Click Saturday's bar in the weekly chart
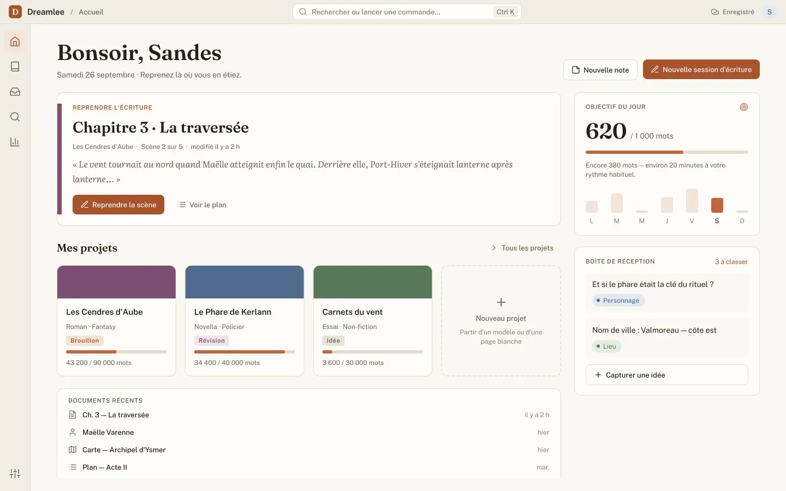 [717, 205]
